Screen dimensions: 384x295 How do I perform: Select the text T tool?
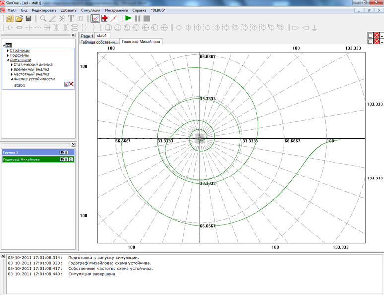click(71, 19)
